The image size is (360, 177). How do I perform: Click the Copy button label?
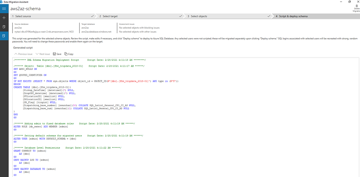(71, 54)
